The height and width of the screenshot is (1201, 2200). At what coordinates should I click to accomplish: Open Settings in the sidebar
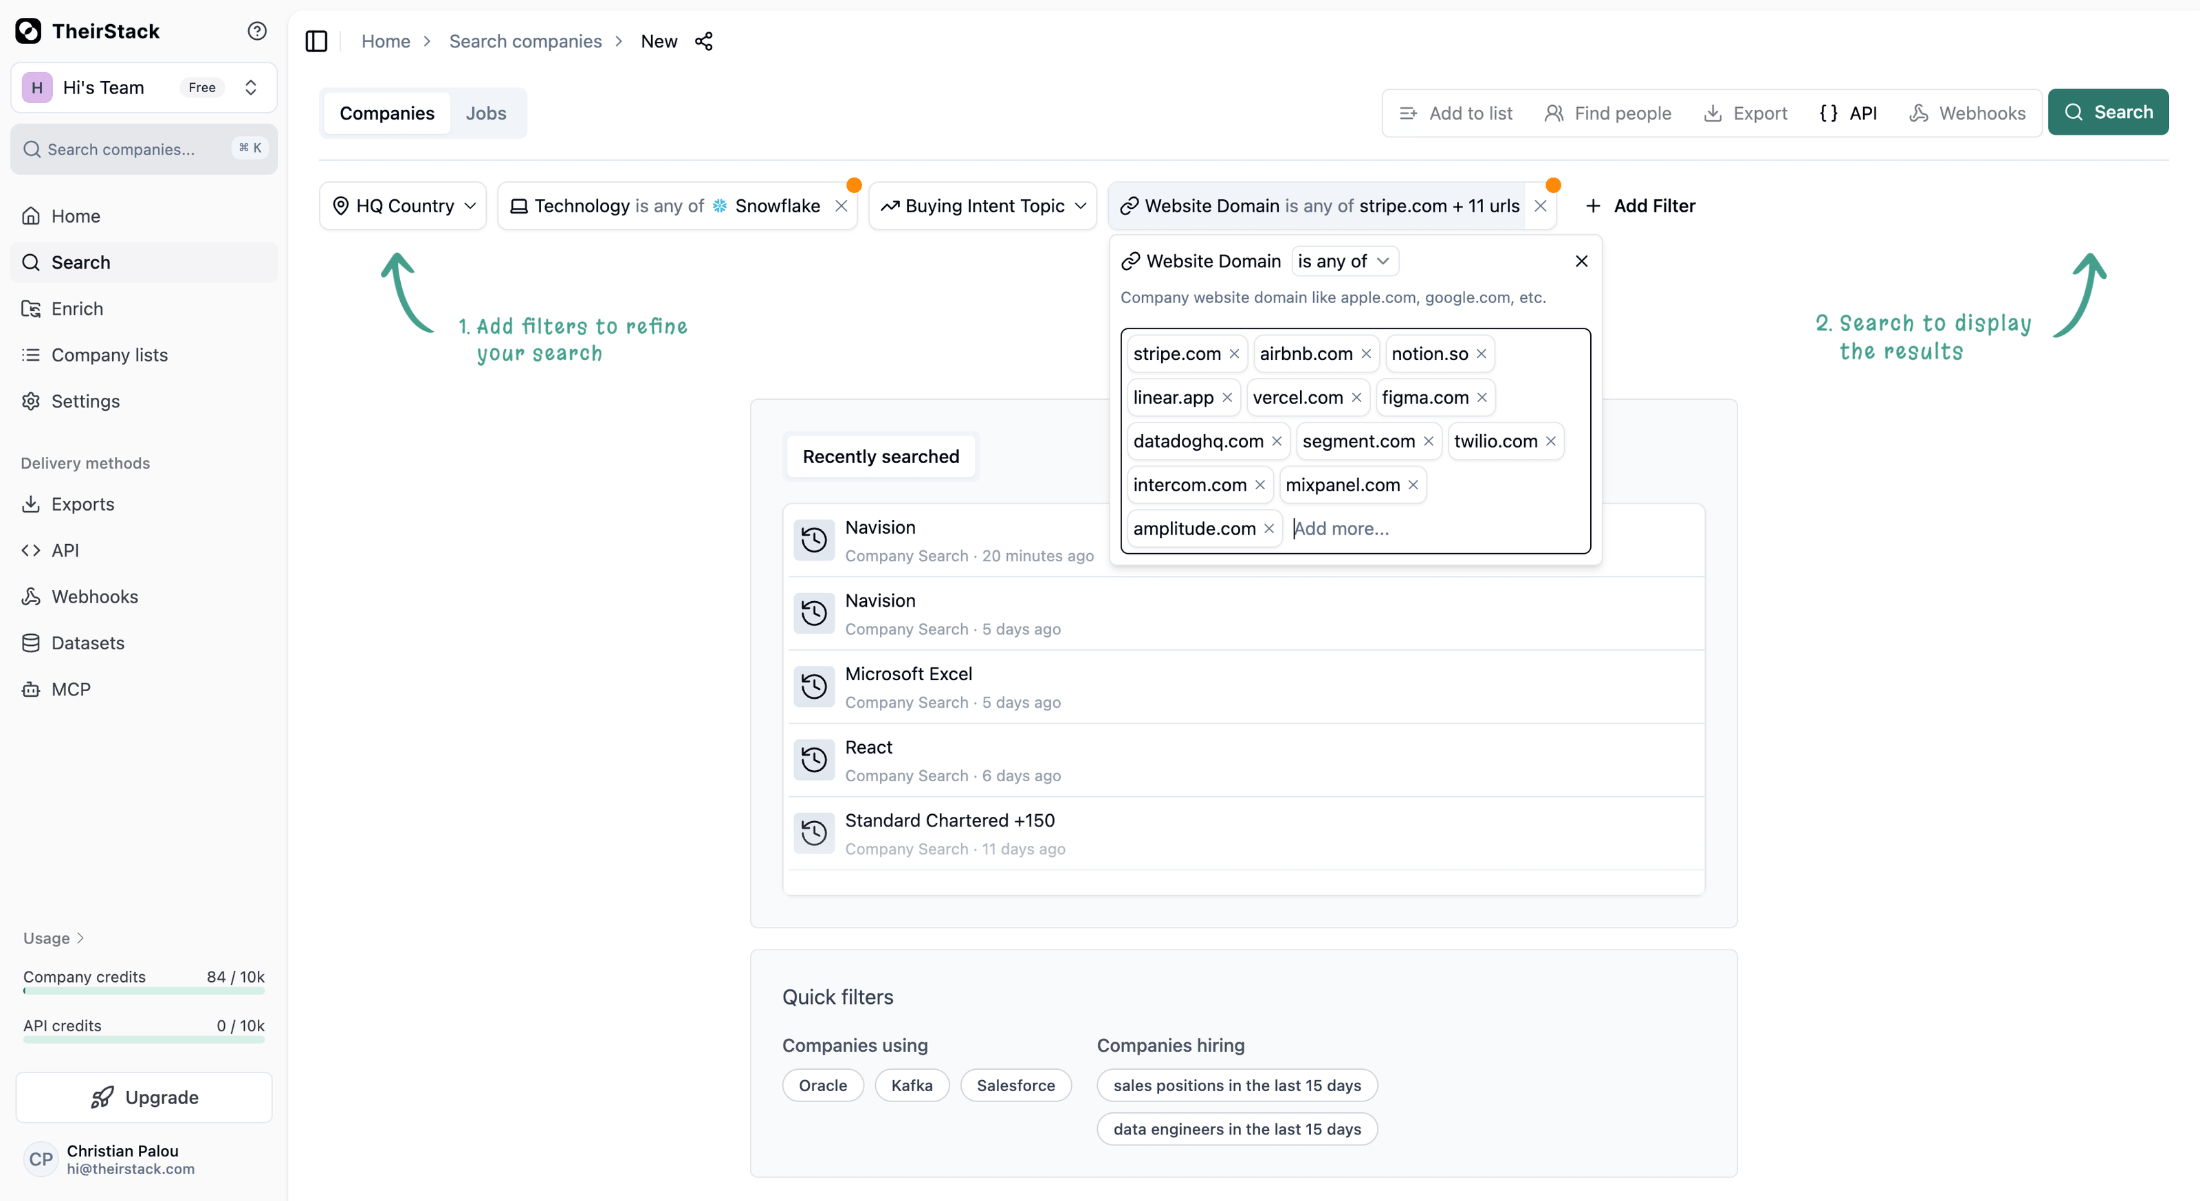pos(144,401)
